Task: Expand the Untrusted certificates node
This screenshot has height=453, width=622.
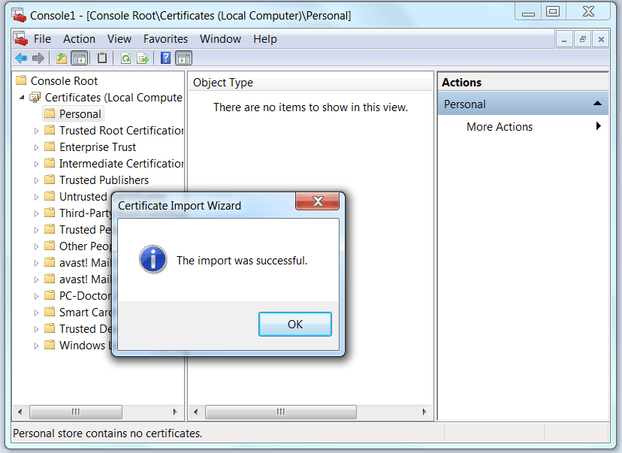Action: 36,197
